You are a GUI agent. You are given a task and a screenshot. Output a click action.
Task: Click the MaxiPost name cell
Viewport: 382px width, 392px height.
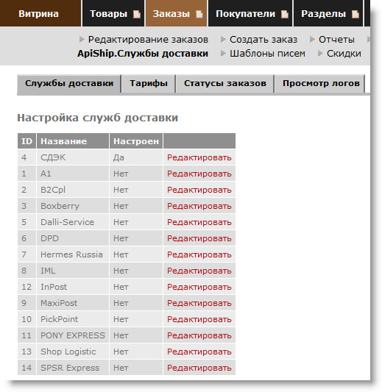(x=73, y=303)
